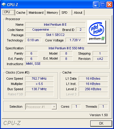Screen dimensions: 114x129
Task: Switch to the Cache tab
Action: click(x=21, y=13)
